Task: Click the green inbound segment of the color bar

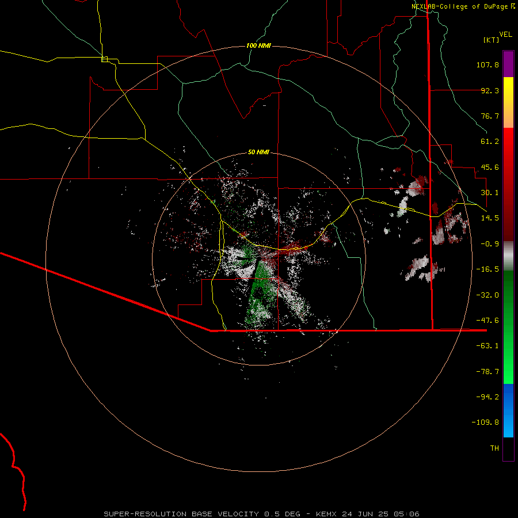Action: (508, 327)
